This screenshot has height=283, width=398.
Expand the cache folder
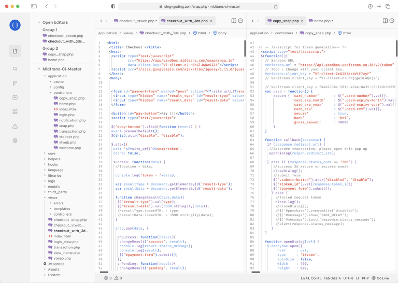(50, 82)
